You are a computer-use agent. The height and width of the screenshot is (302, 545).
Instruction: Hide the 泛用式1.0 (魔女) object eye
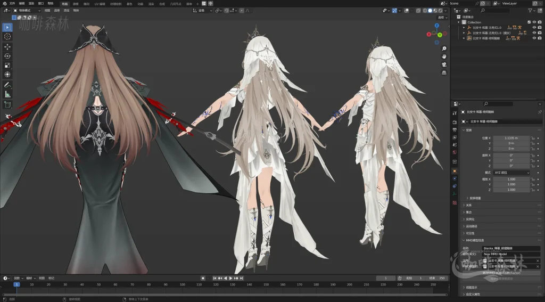(x=534, y=32)
